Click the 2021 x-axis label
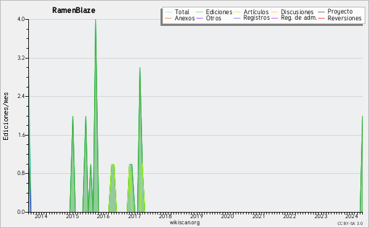369x228 pixels. pos(259,216)
